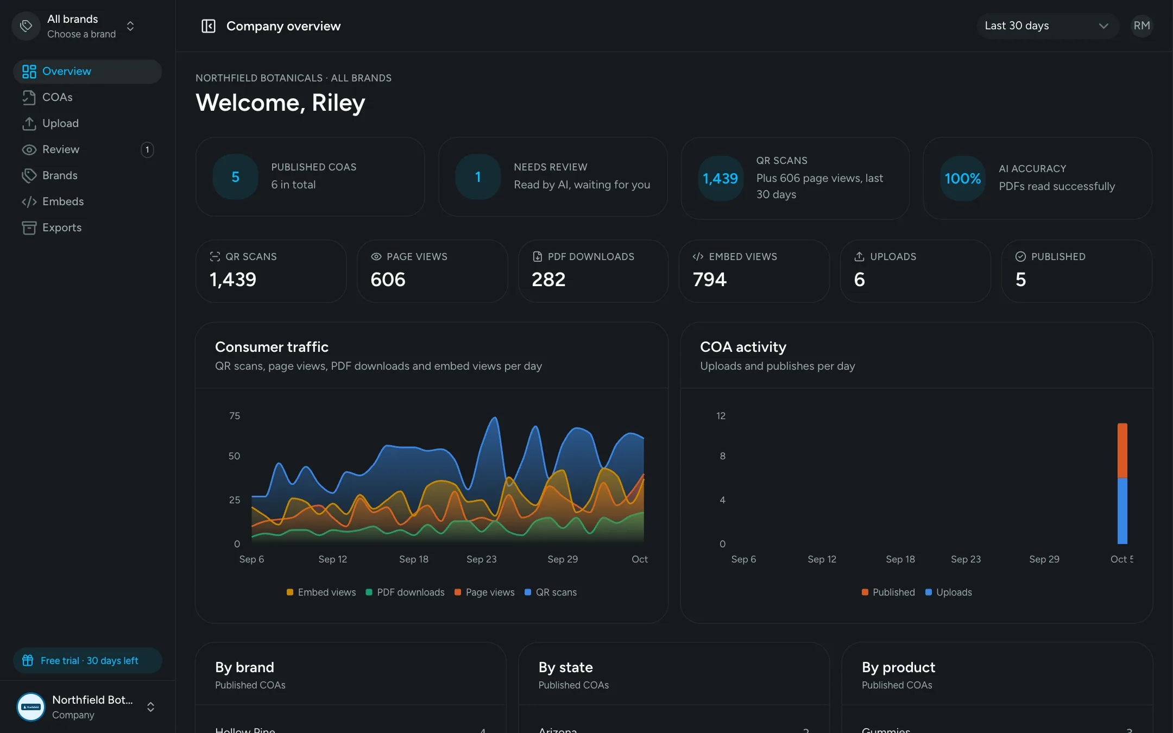The image size is (1173, 733).
Task: Toggle PDF downloads series in legend
Action: (x=405, y=592)
